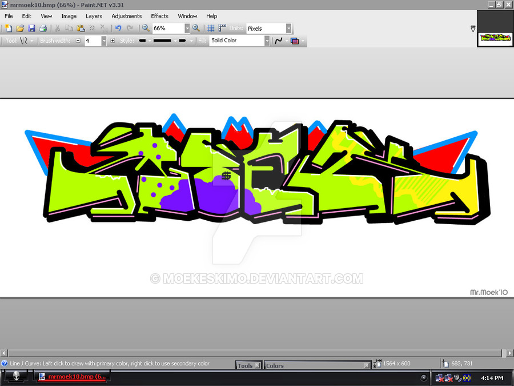
Task: Open the Fill dropdown showing Solid Color
Action: tap(267, 41)
